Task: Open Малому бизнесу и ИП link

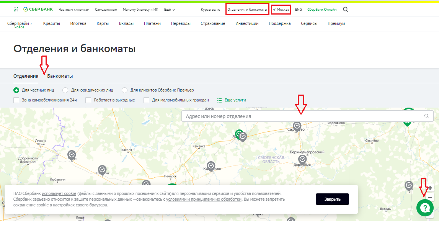Action: click(140, 10)
